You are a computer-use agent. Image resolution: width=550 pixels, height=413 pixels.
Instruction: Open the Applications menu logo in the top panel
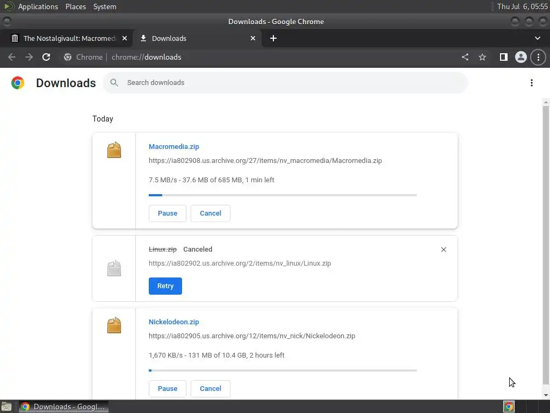click(9, 6)
